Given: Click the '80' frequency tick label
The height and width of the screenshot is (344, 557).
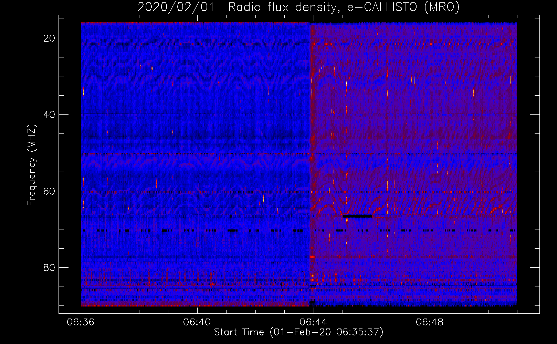Looking at the screenshot, I should click(x=50, y=268).
